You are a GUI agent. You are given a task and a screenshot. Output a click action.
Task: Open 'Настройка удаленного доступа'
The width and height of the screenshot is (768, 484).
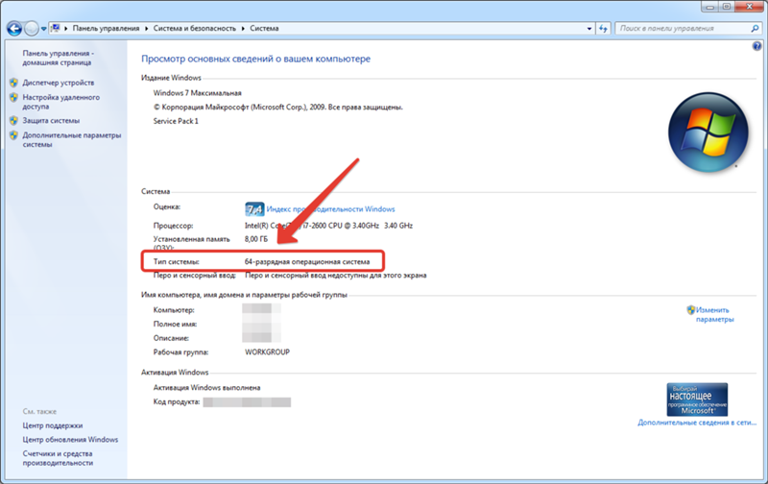[60, 102]
